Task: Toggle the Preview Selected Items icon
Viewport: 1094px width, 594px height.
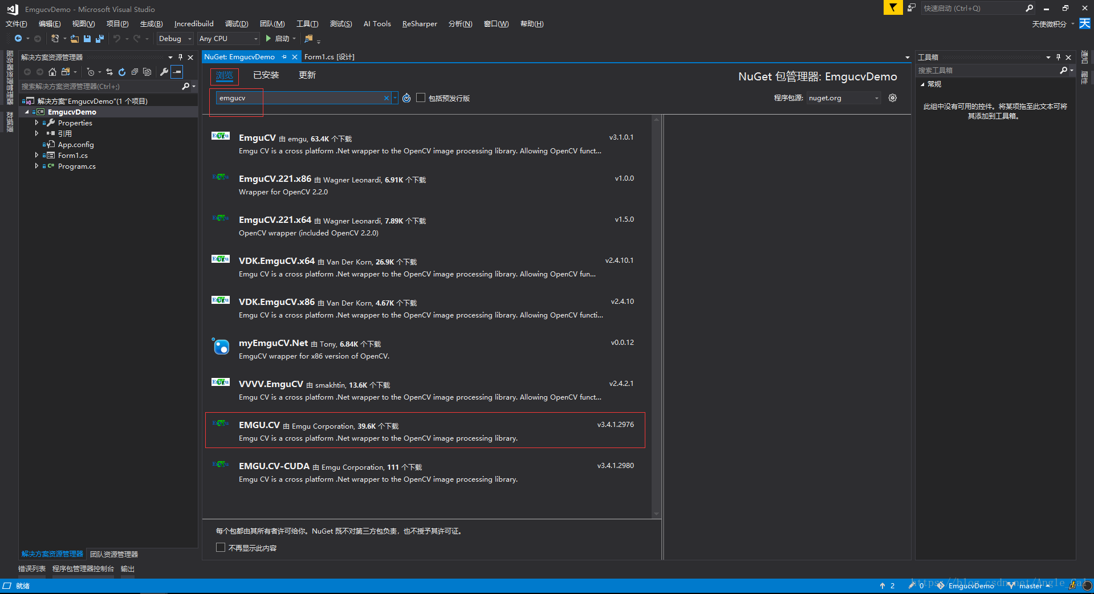Action: click(x=177, y=72)
